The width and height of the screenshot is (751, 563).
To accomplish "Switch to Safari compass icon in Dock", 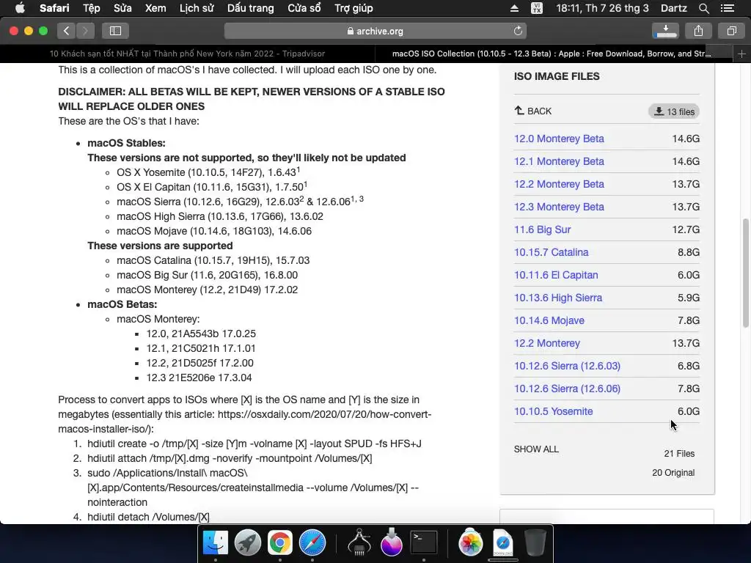I will 312,542.
